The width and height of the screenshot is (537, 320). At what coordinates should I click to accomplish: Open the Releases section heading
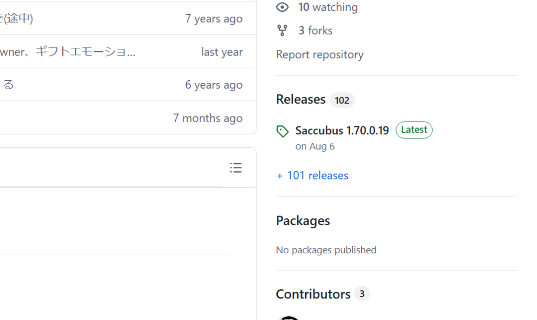tap(300, 99)
